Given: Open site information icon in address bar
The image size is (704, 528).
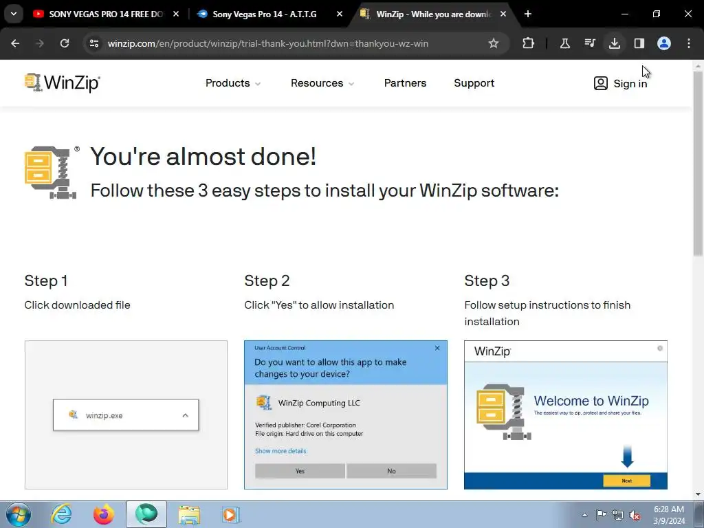Looking at the screenshot, I should coord(94,43).
